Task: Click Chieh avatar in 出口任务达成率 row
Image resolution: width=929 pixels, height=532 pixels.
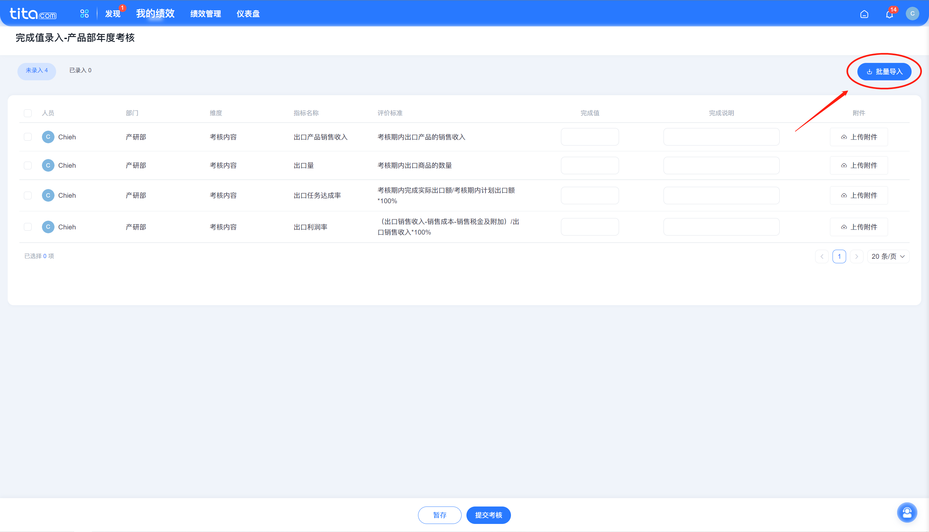Action: coord(48,195)
